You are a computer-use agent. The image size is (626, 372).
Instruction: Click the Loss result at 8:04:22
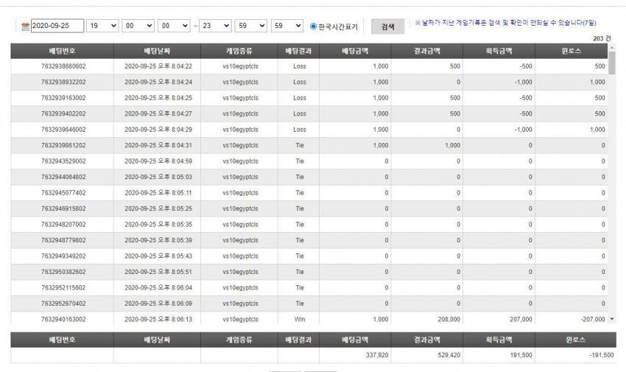(x=300, y=66)
